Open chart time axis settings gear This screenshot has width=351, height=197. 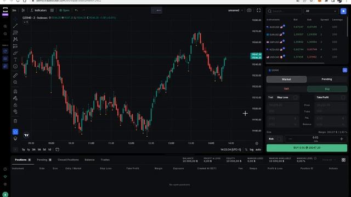pyautogui.click(x=257, y=143)
